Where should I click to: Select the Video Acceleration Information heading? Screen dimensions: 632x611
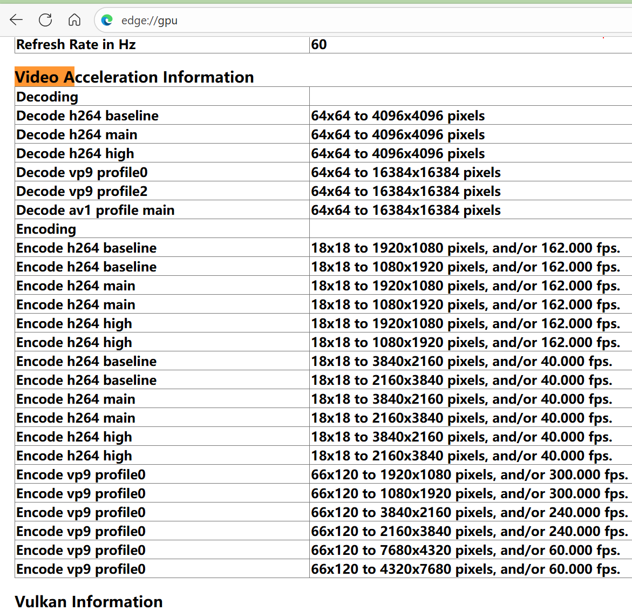coord(134,77)
